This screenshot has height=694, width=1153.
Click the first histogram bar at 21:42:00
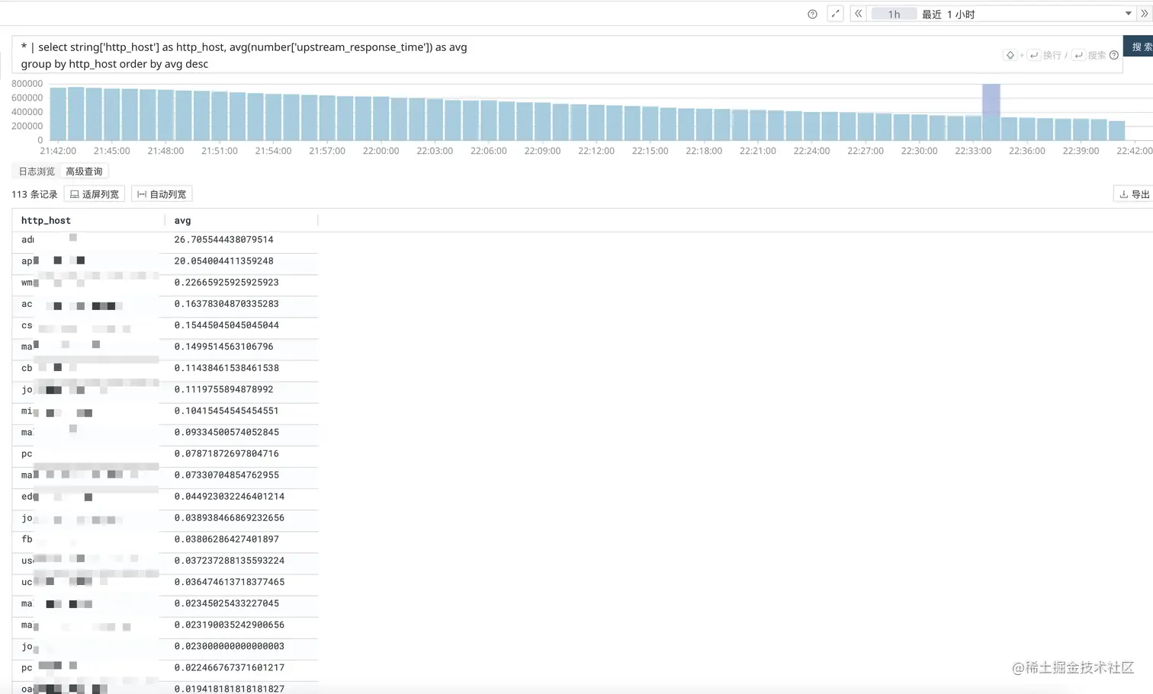[58, 114]
